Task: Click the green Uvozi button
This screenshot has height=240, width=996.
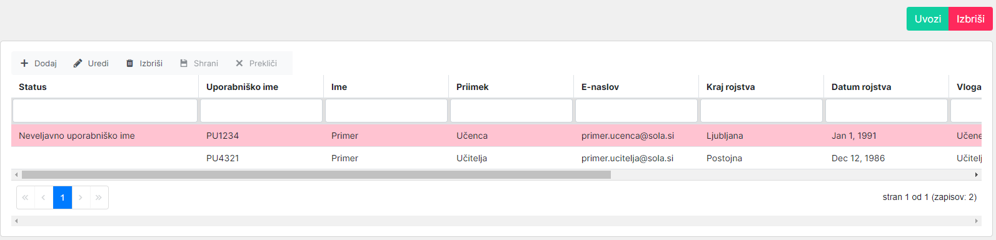Action: pyautogui.click(x=928, y=19)
